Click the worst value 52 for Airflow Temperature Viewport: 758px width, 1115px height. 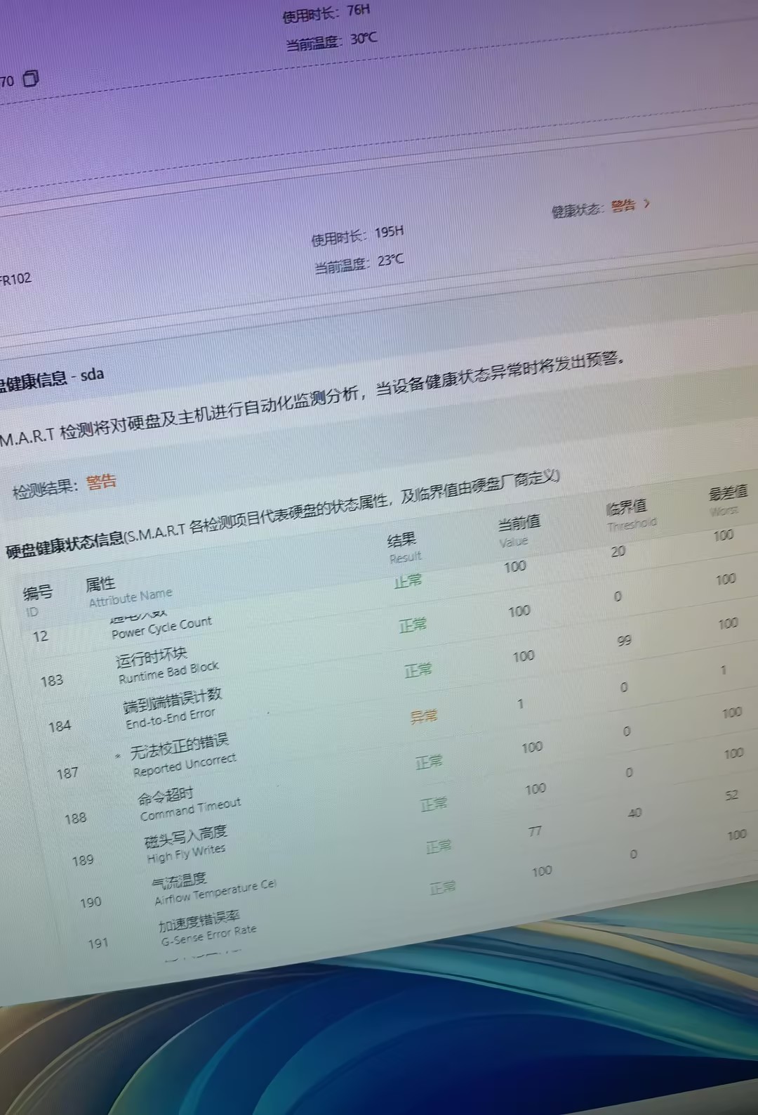click(x=731, y=795)
